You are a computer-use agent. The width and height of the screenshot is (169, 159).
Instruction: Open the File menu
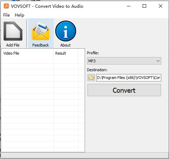pyautogui.click(x=6, y=15)
